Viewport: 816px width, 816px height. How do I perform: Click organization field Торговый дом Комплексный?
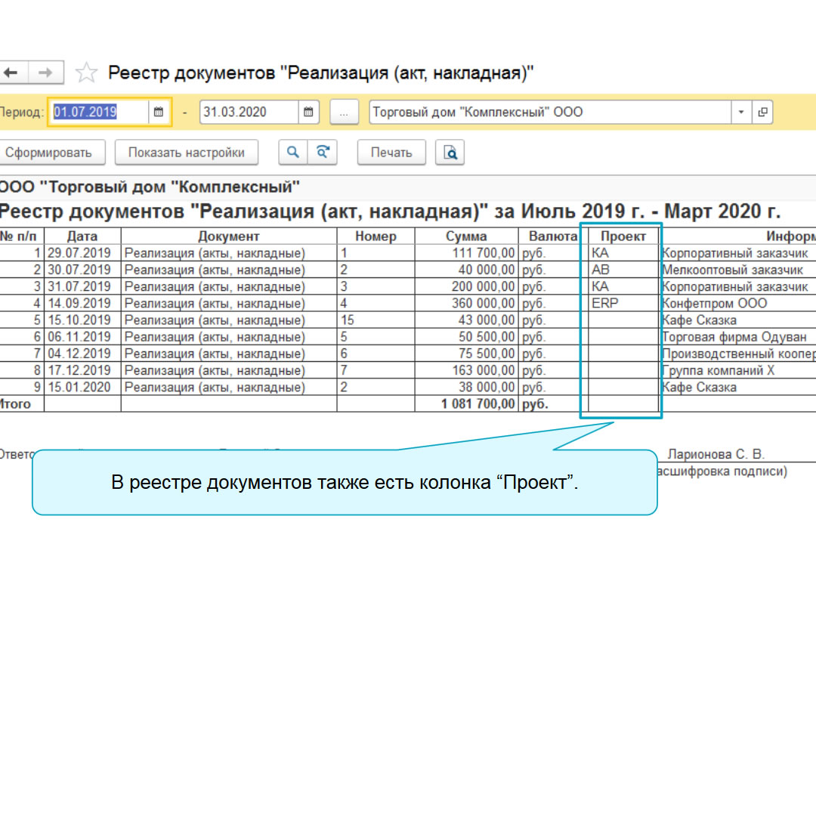550,112
